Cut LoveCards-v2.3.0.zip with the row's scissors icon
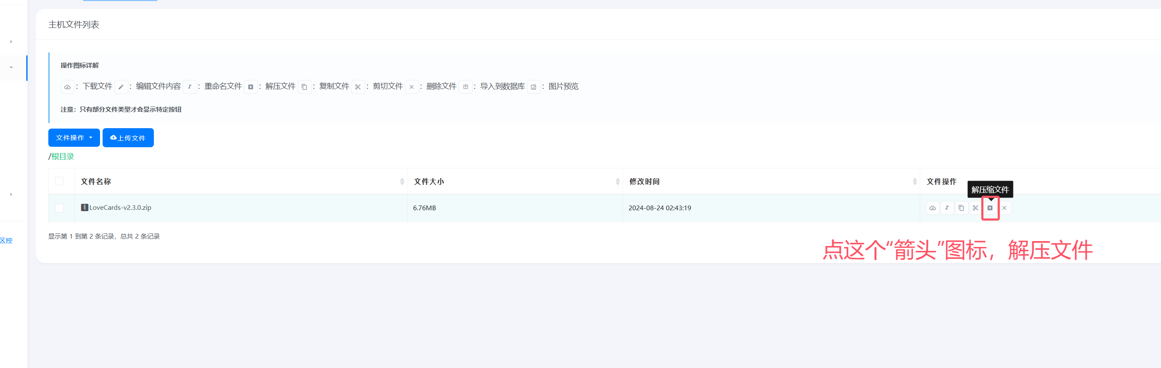The image size is (1161, 368). (x=975, y=208)
